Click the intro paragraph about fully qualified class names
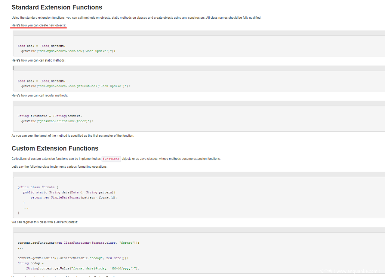Viewport: 385px width, 277px height. click(136, 18)
